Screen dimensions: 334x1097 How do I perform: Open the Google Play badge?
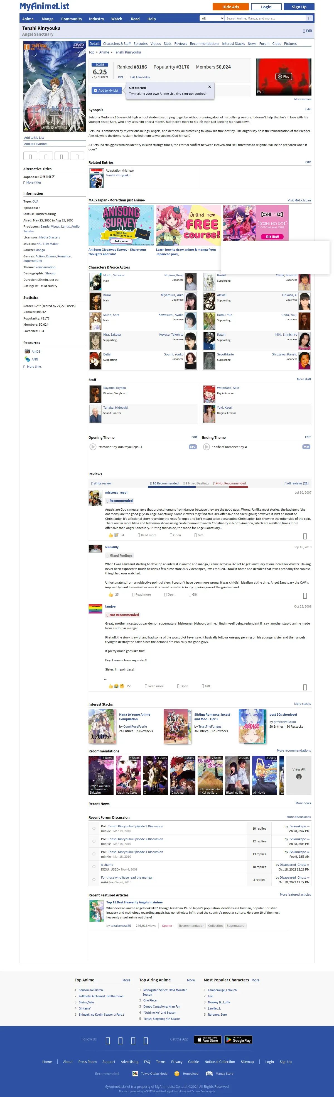click(x=238, y=1040)
